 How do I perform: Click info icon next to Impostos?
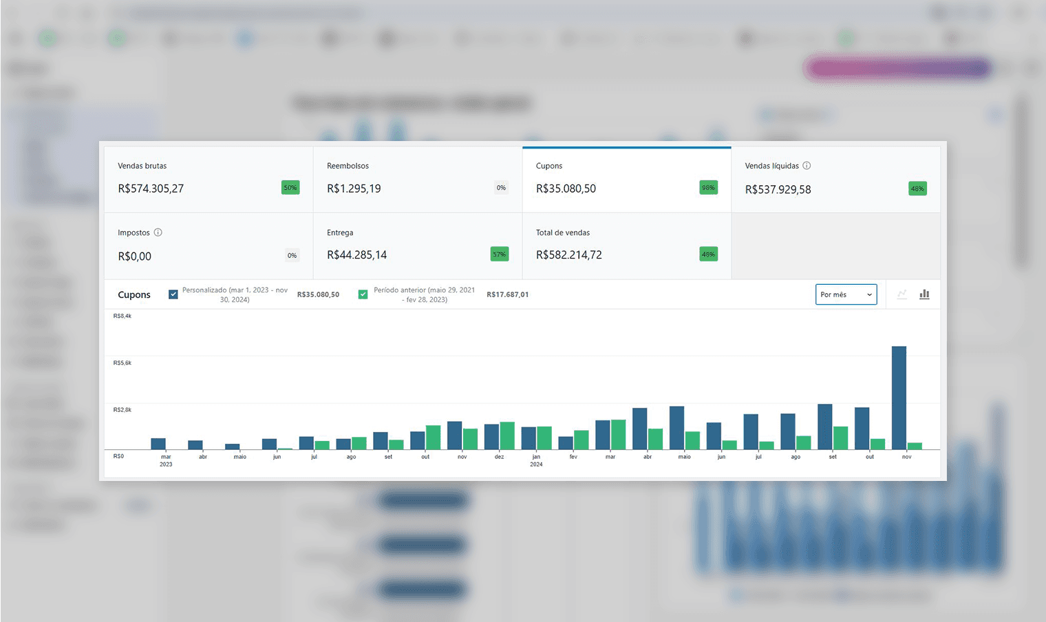[x=158, y=233]
